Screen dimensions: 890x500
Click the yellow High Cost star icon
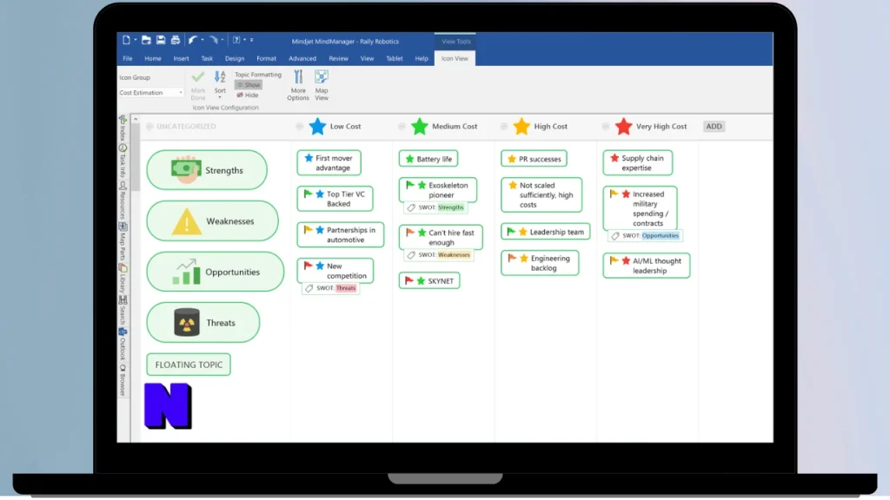tap(521, 127)
